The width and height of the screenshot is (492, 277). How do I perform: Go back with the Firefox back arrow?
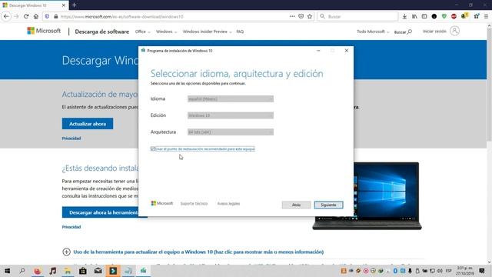6,16
